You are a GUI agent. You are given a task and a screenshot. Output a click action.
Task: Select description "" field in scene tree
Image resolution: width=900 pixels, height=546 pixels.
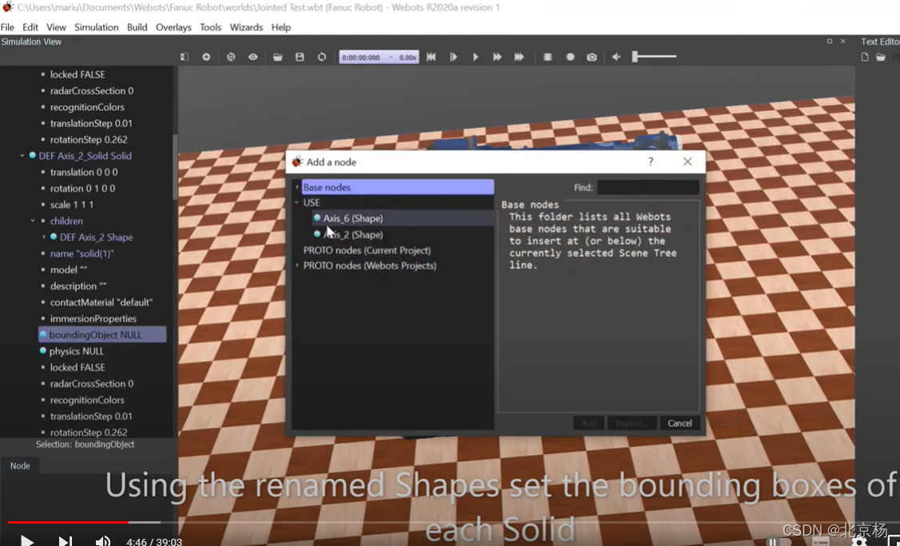[78, 286]
